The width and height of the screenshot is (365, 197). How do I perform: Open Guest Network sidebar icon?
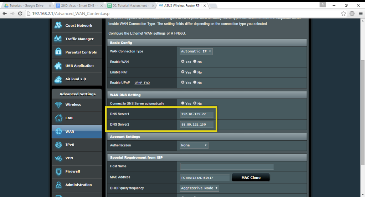(x=58, y=25)
